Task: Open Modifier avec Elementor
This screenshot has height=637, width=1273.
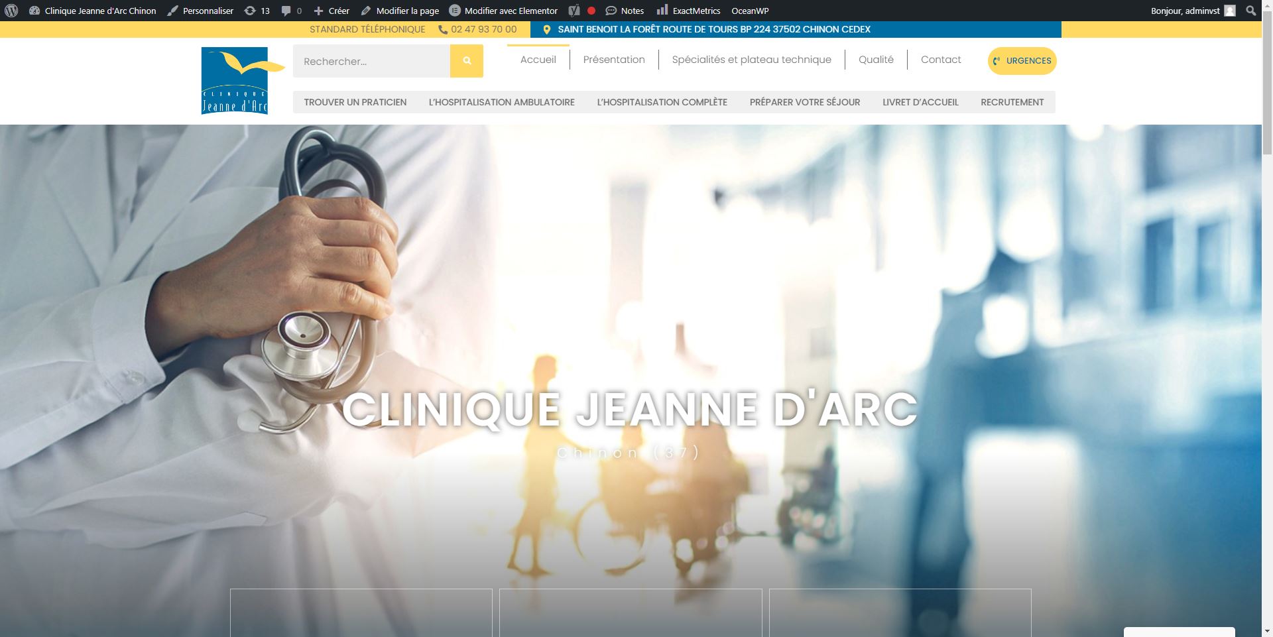Action: 503,11
